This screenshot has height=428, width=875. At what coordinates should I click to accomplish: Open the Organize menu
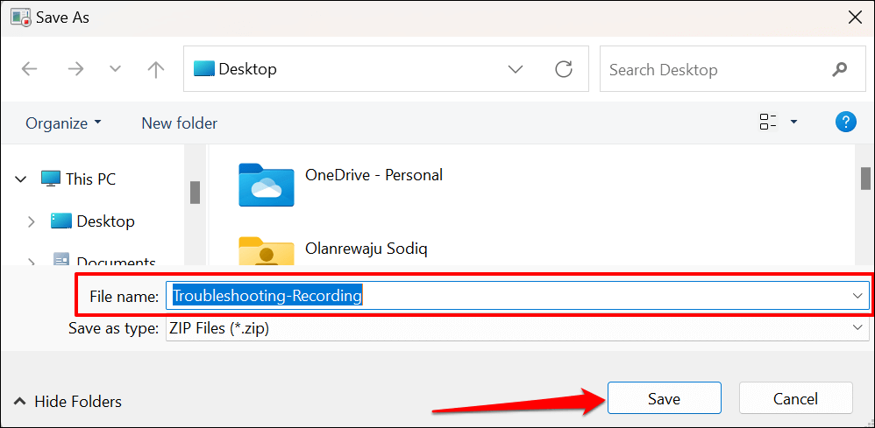pyautogui.click(x=63, y=123)
